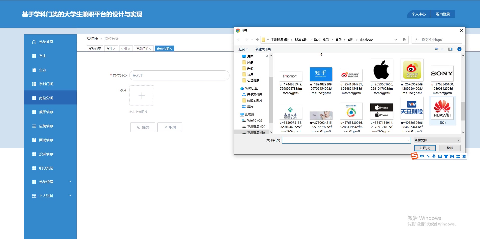Click 退出登录 to log out
Image resolution: width=480 pixels, height=239 pixels.
click(443, 14)
